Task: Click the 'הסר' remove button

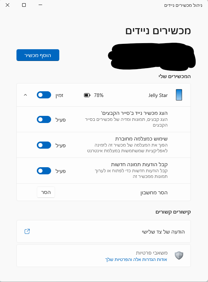Action: [x=46, y=192]
